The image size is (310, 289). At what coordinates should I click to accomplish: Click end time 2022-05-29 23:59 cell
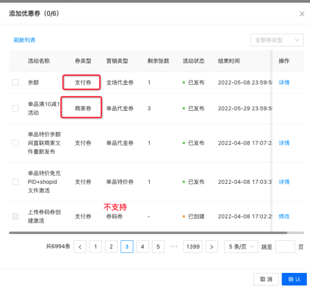point(245,108)
